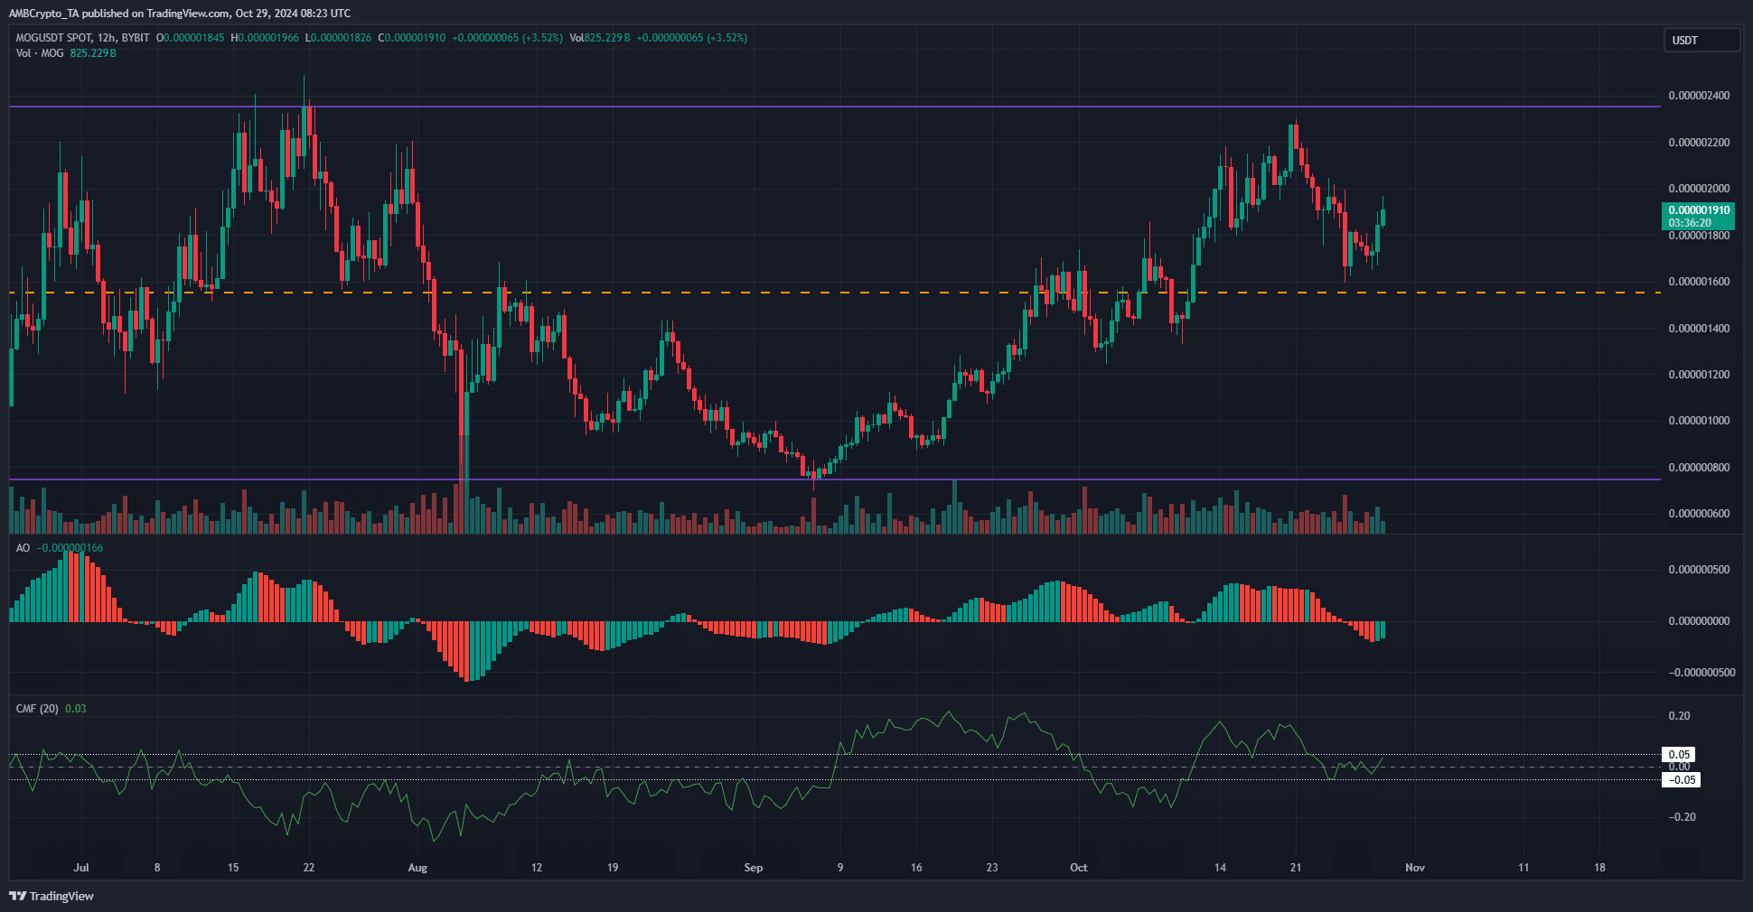Screen dimensions: 1753x912
Task: Select the Vol · MOG indicator label
Action: [x=40, y=53]
